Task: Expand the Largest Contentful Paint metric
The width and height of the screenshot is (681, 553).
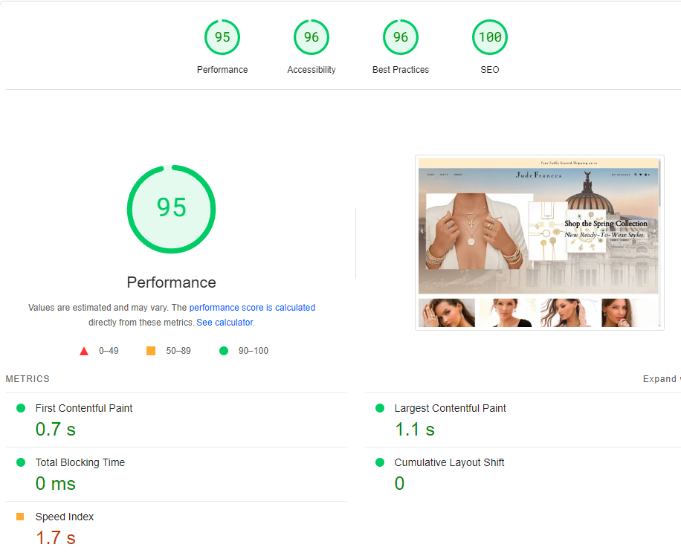Action: coord(450,408)
